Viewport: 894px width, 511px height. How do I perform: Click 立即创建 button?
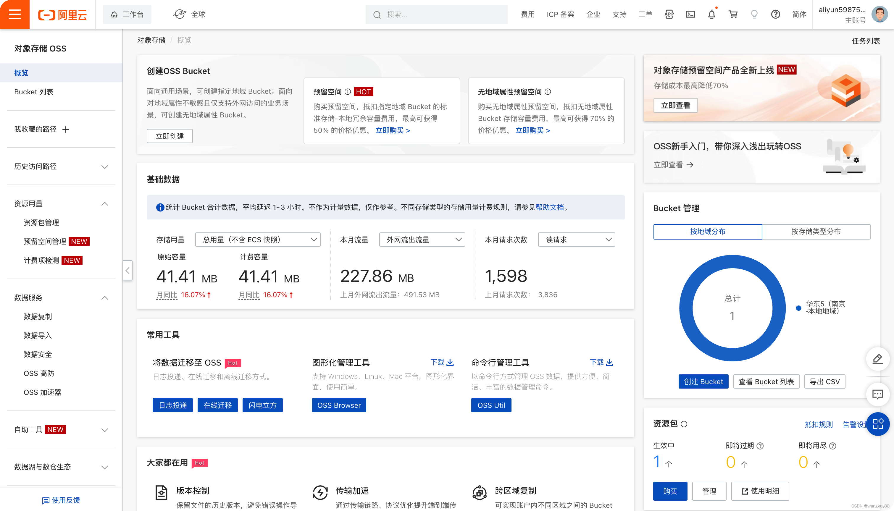tap(170, 136)
